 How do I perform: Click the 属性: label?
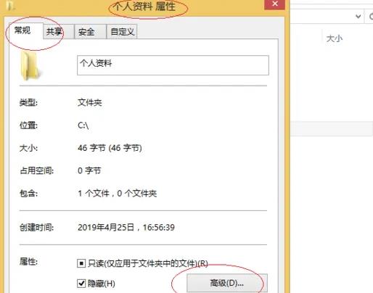coord(28,262)
